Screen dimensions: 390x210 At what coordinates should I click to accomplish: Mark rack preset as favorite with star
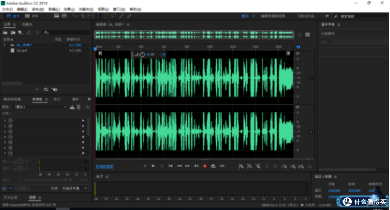tap(87, 107)
